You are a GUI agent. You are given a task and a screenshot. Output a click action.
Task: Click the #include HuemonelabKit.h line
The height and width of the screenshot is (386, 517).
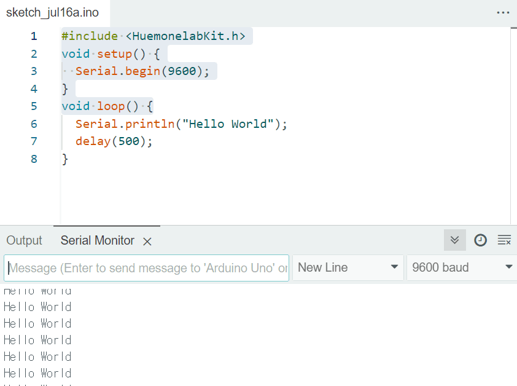coord(157,36)
